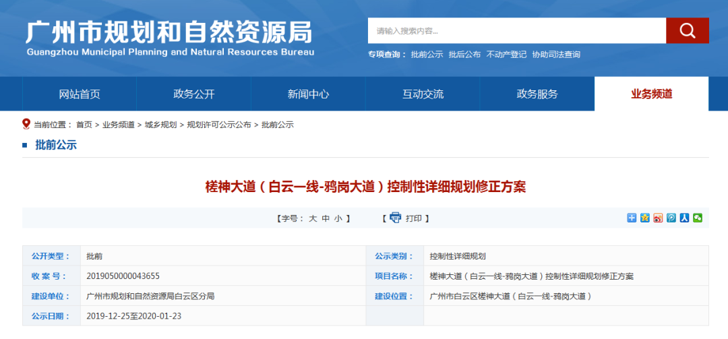
Task: Share via Tencent Weibo icon
Action: tap(671, 218)
